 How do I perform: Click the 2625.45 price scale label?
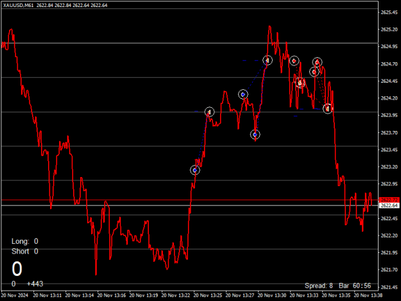tap(389, 12)
